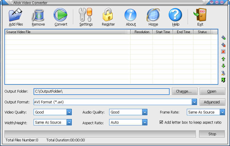Click the Stop button
Viewport: 230px width, 146px height.
point(212,134)
